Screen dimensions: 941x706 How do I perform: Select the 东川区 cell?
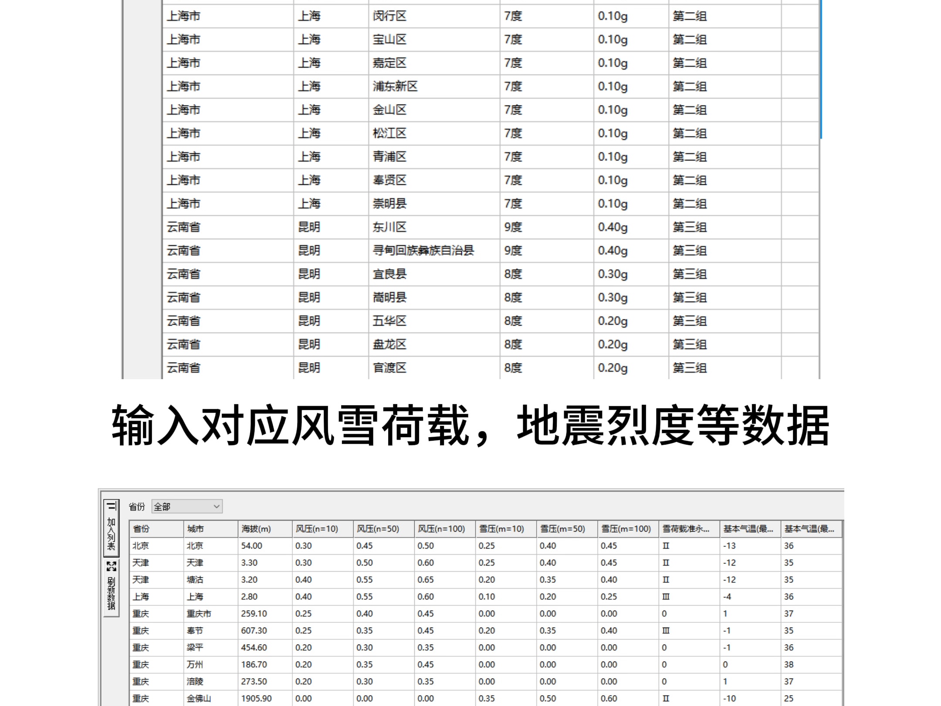434,227
